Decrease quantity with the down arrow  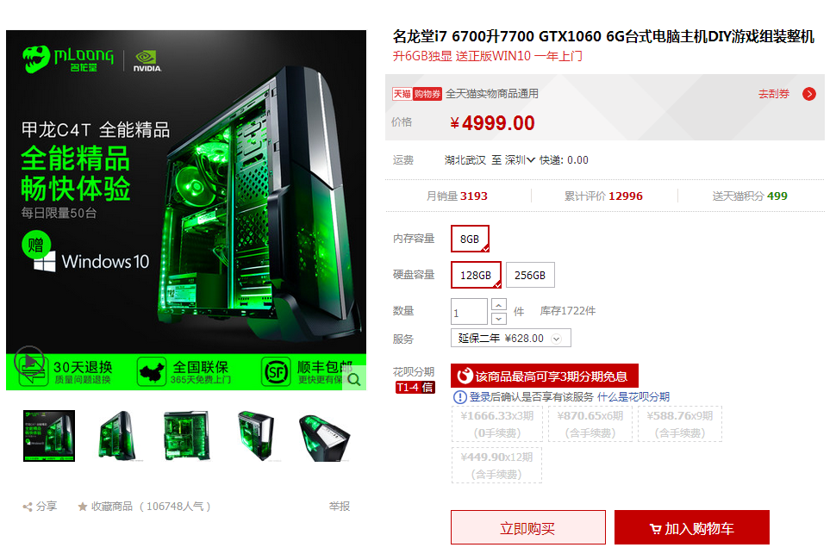click(498, 318)
